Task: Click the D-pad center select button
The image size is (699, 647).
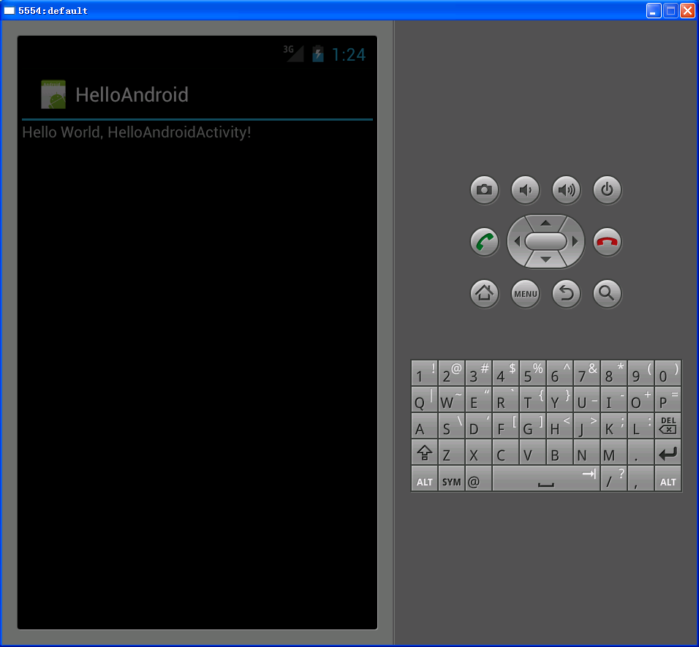Action: pos(545,241)
